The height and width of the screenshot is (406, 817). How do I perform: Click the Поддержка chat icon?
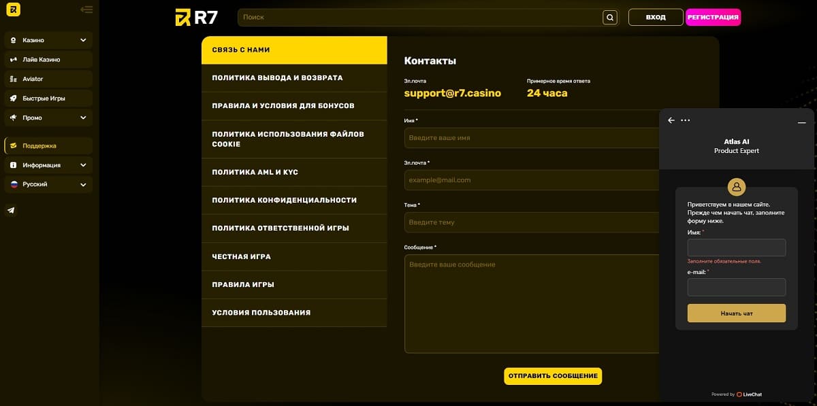click(13, 146)
